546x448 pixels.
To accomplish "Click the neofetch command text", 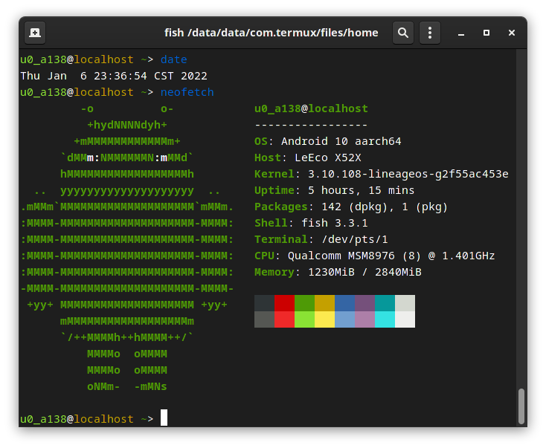I will pos(187,92).
